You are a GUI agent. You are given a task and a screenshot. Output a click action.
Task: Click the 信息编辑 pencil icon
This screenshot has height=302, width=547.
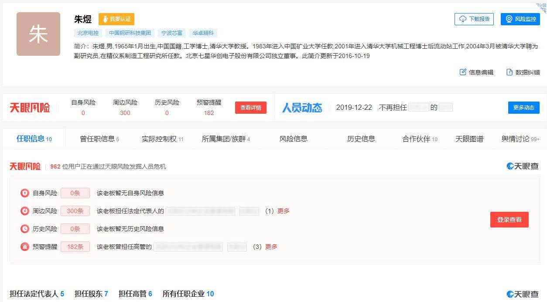pyautogui.click(x=463, y=72)
